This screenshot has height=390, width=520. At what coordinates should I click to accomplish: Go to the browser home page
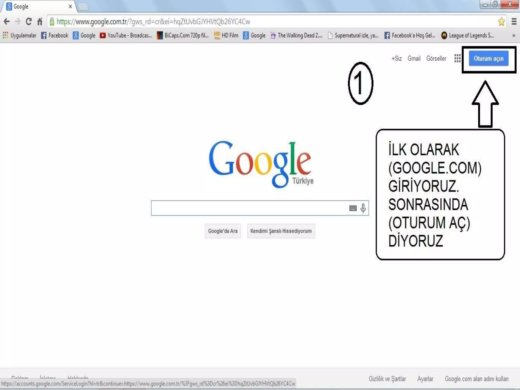coord(40,22)
